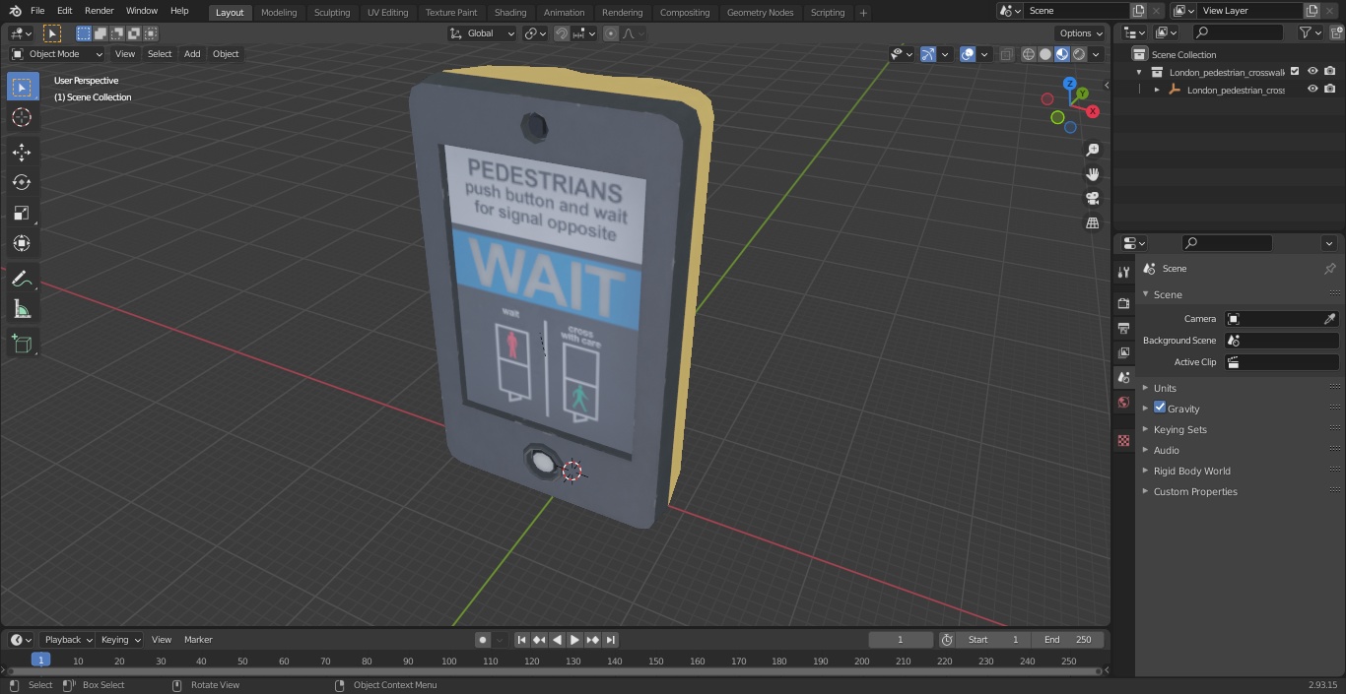Click the Pan view hand icon
The height and width of the screenshot is (694, 1346).
pos(1092,174)
